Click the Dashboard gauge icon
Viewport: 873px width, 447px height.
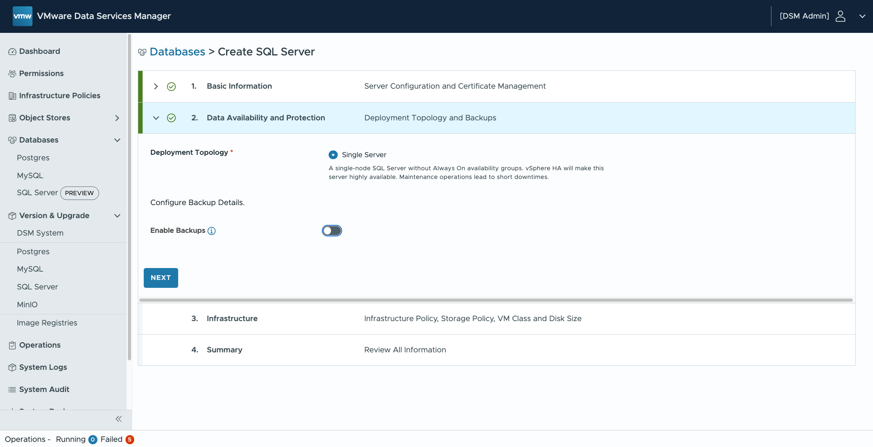[x=12, y=51]
